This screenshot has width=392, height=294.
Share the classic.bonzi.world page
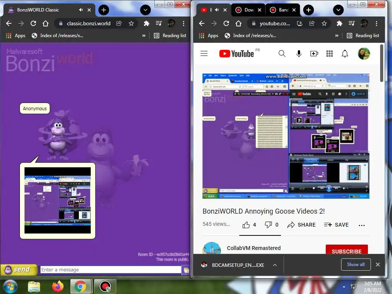[x=119, y=23]
